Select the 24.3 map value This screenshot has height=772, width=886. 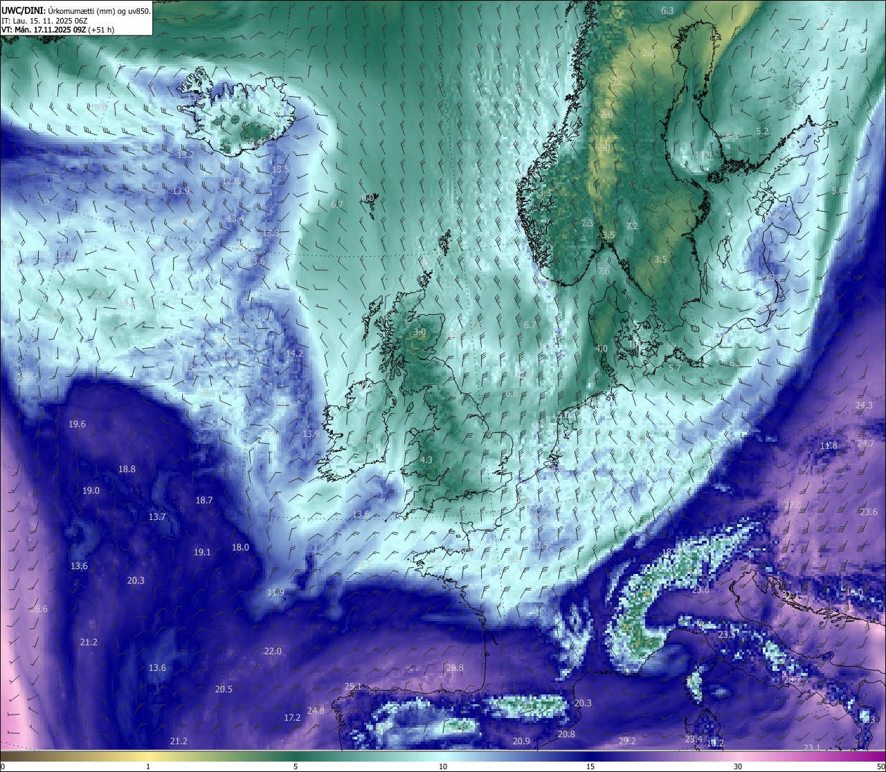coord(864,405)
